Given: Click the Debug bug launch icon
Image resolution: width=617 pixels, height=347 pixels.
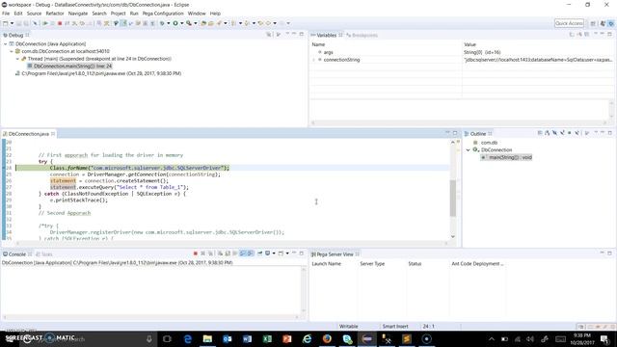Looking at the screenshot, I should [162, 23].
